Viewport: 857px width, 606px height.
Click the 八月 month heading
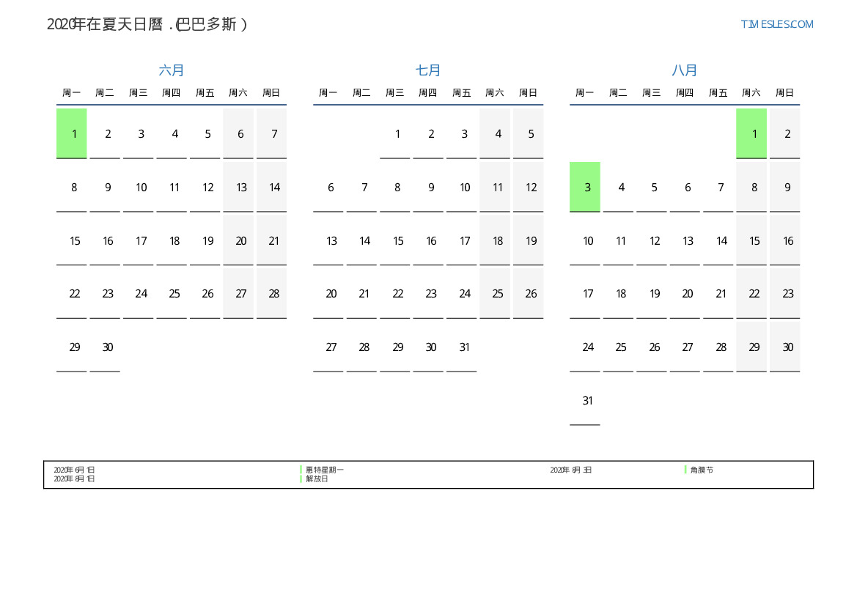coord(685,70)
